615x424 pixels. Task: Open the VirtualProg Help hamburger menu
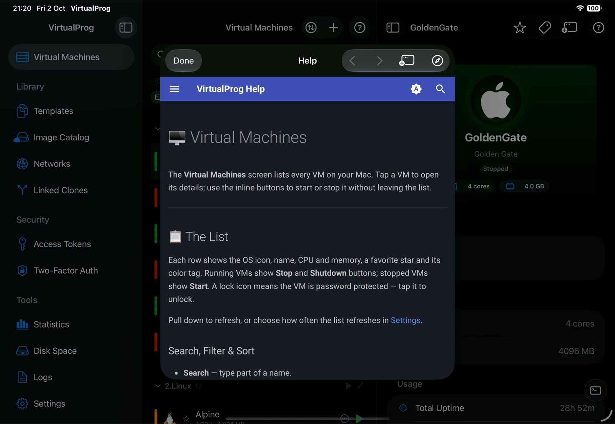click(x=175, y=89)
